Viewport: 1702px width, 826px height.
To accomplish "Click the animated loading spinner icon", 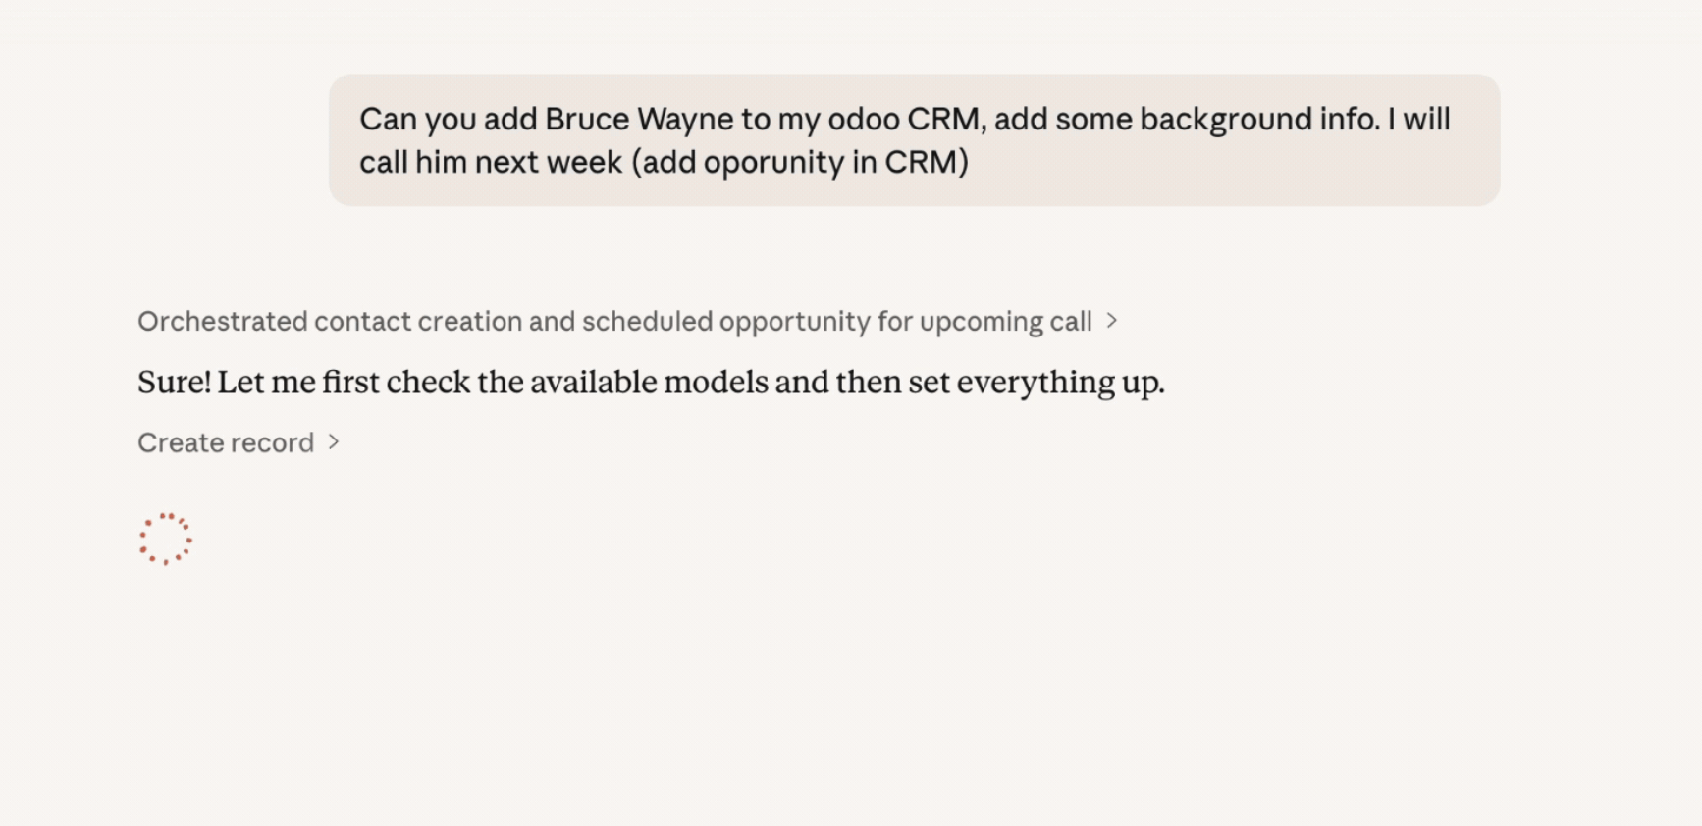I will (x=165, y=539).
